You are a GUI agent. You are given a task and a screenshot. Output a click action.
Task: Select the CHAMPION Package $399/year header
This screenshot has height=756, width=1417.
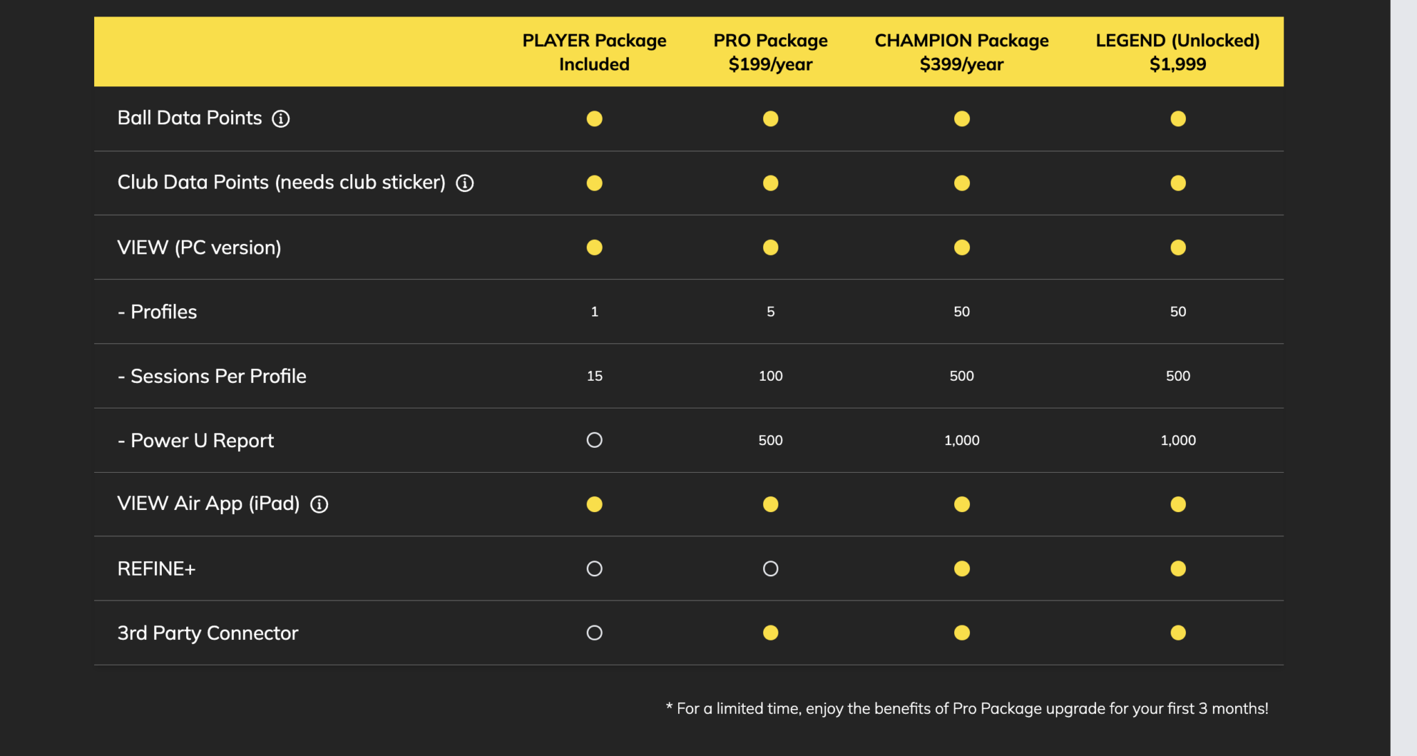point(962,52)
